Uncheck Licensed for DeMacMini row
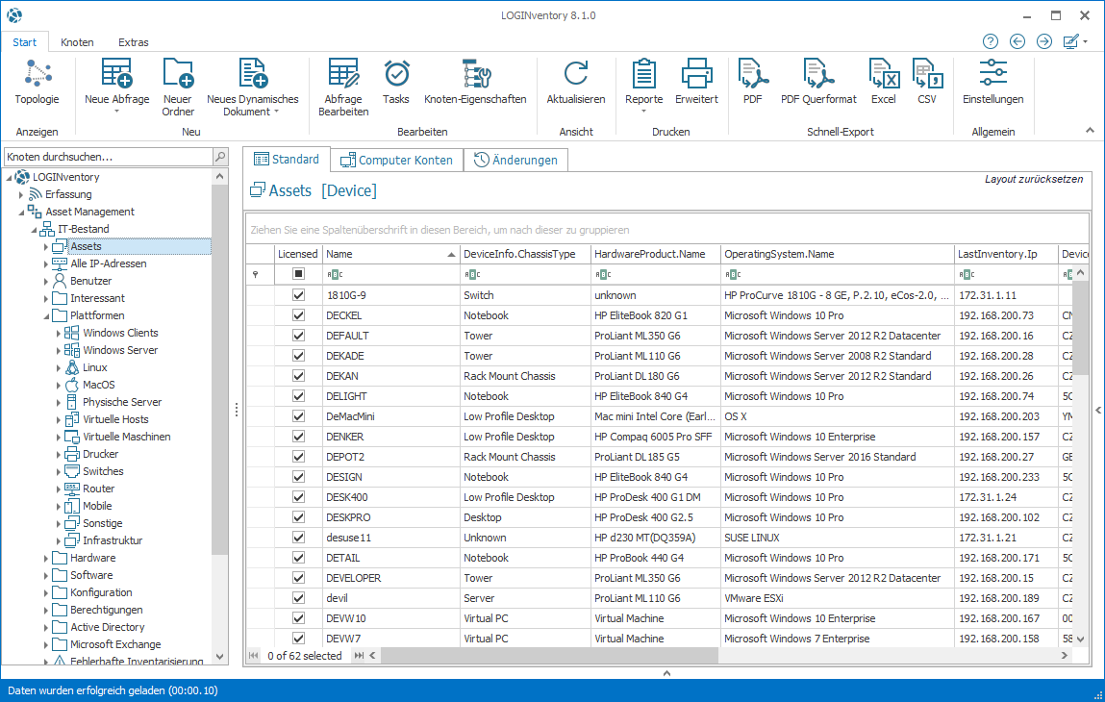This screenshot has height=702, width=1105. (x=299, y=416)
